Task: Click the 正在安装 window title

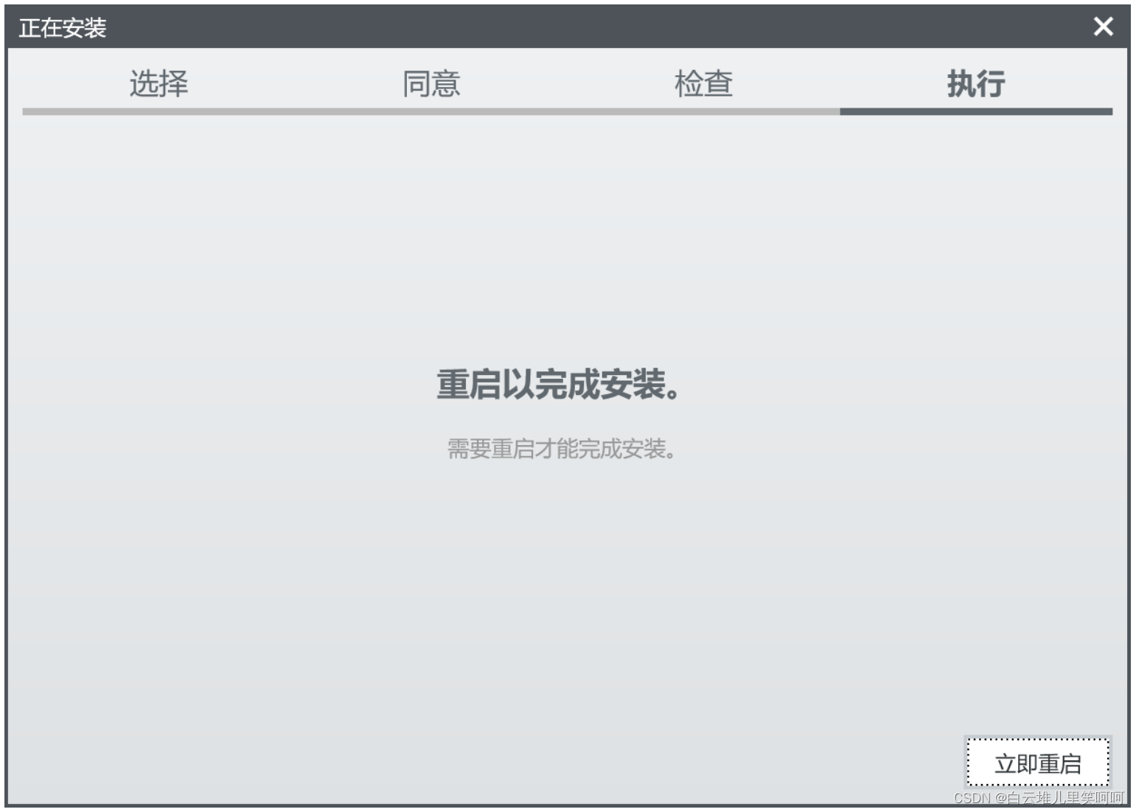Action: [x=63, y=28]
